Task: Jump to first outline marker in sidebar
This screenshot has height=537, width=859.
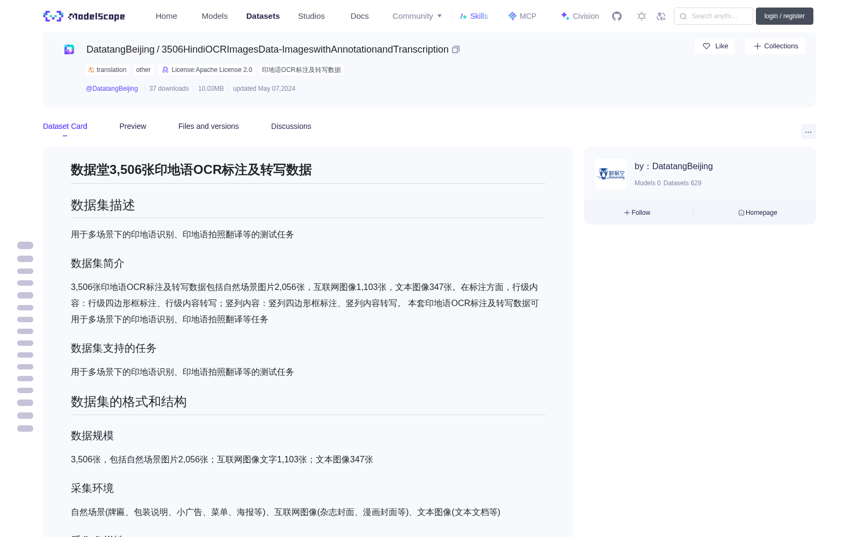Action: (25, 245)
